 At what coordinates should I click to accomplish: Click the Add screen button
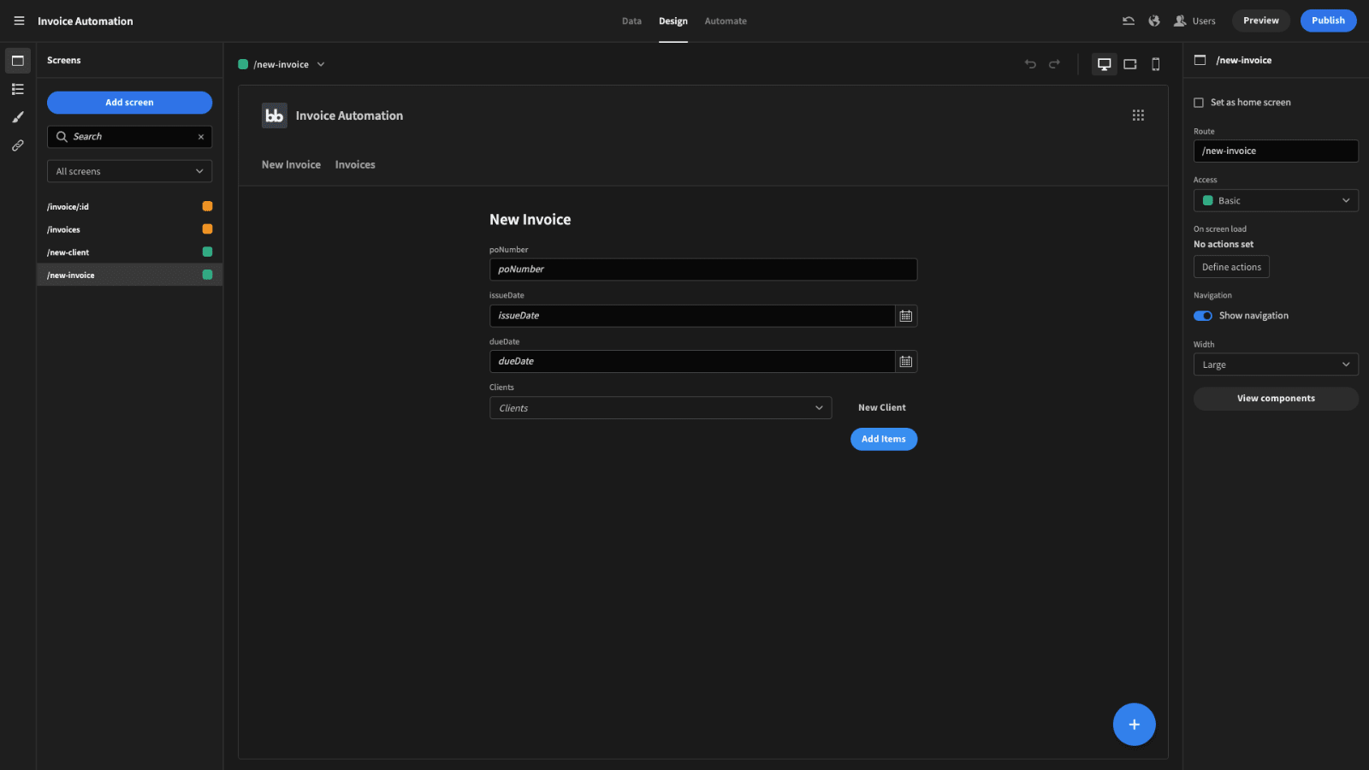click(x=129, y=103)
